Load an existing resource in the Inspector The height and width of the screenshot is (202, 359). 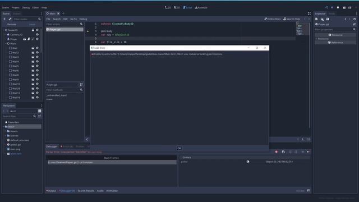pos(322,19)
